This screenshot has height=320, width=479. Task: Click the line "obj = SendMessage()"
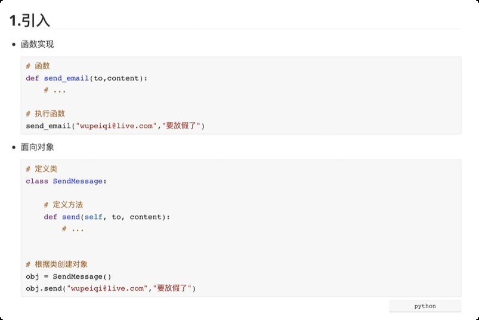click(x=68, y=276)
